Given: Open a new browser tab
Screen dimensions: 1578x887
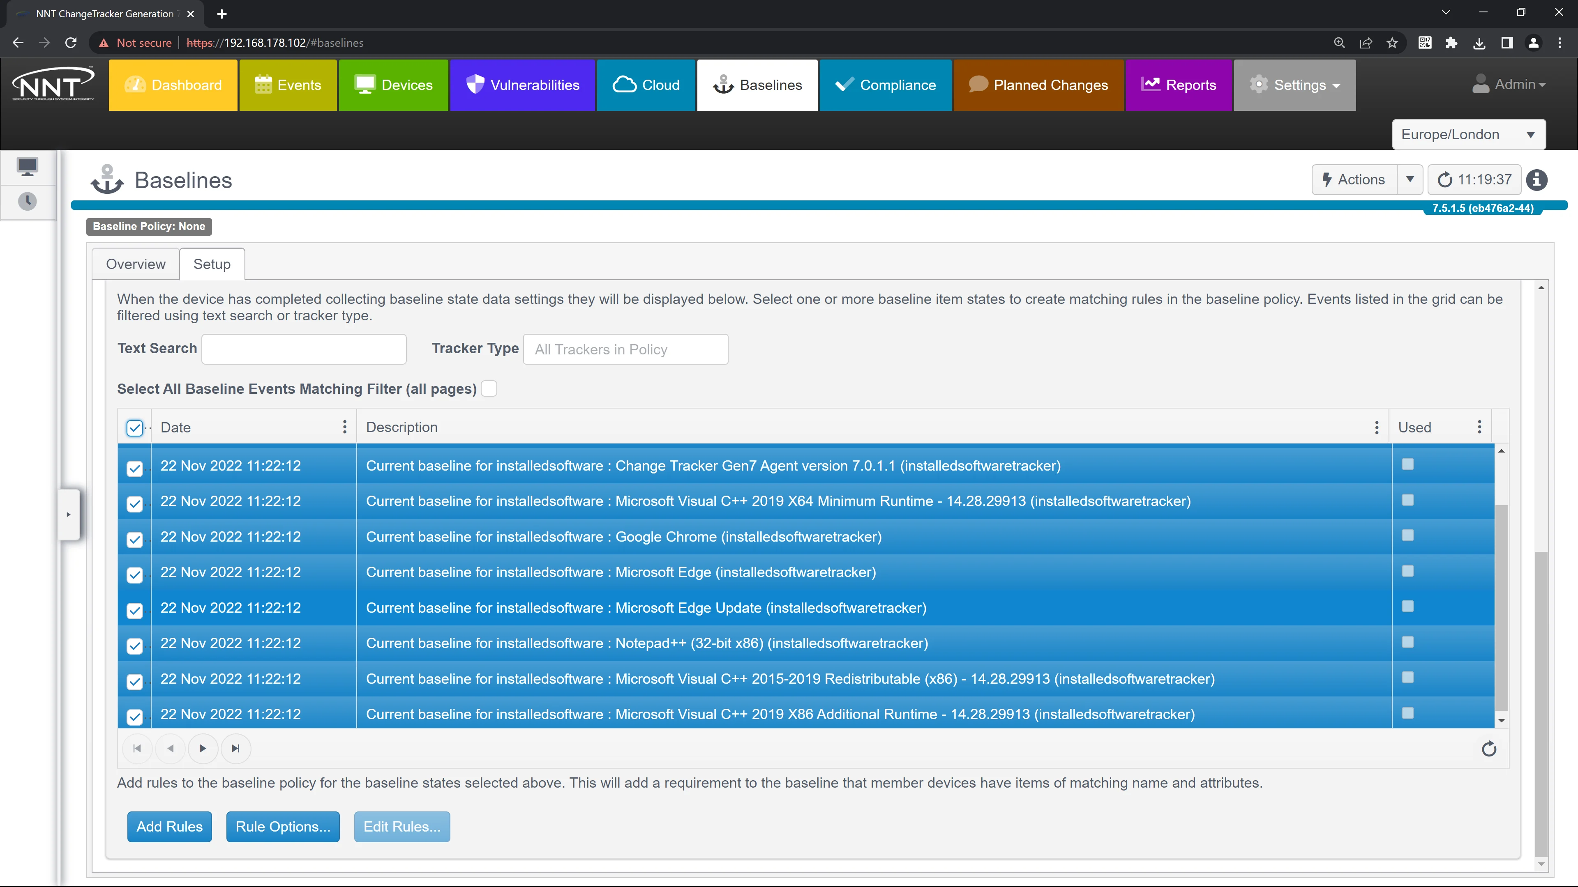Looking at the screenshot, I should pos(222,14).
